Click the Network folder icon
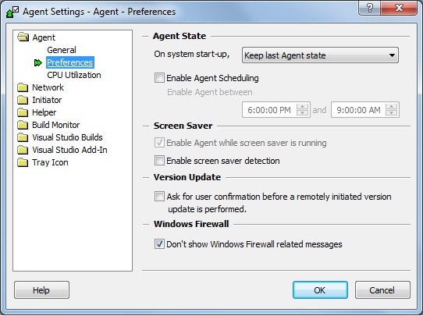 click(x=23, y=87)
